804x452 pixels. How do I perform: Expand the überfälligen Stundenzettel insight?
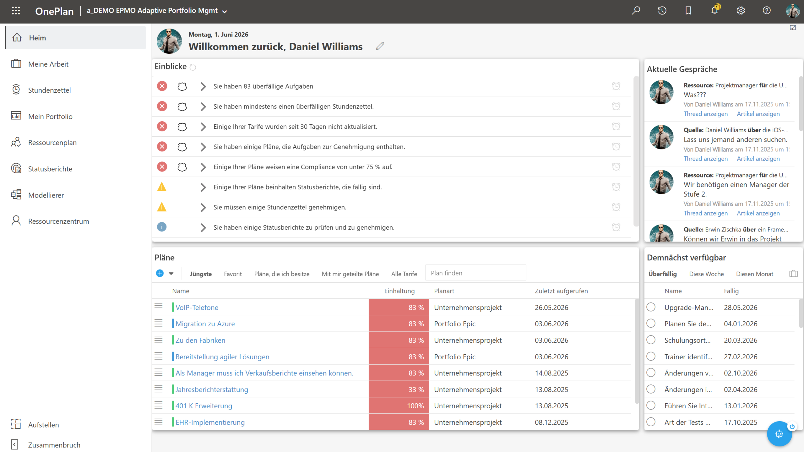pyautogui.click(x=203, y=106)
